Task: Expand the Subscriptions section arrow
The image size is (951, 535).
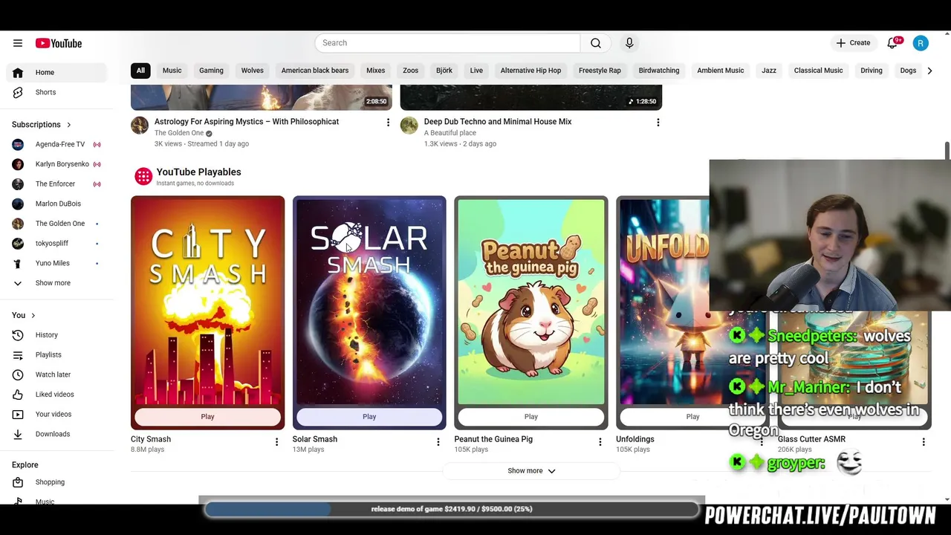Action: tap(69, 125)
